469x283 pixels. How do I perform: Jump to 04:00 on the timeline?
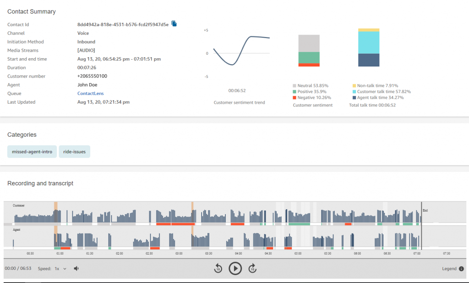tap(238, 253)
